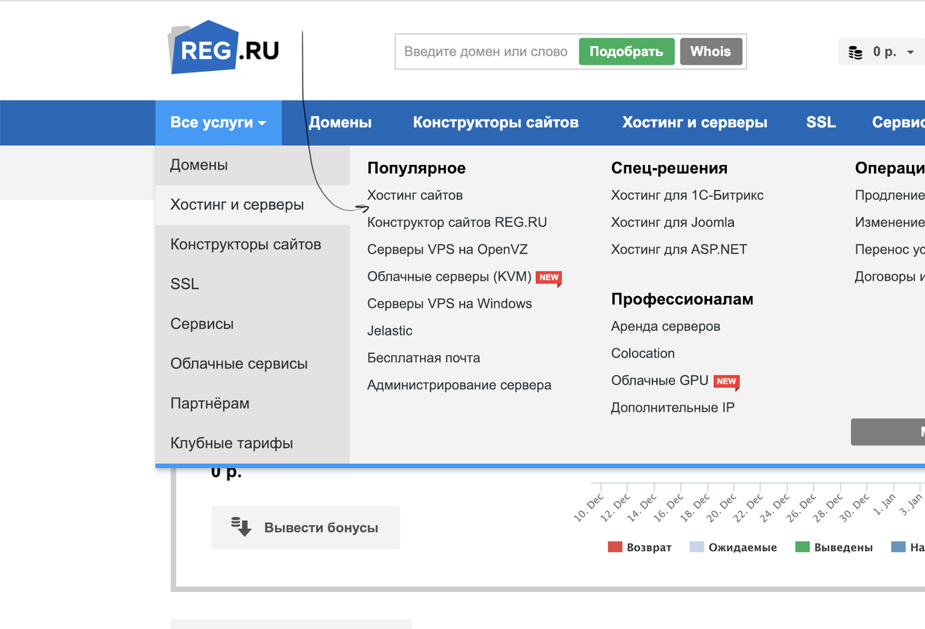The height and width of the screenshot is (629, 925).
Task: Open Хостинг для ASP.NET link
Action: [x=679, y=249]
